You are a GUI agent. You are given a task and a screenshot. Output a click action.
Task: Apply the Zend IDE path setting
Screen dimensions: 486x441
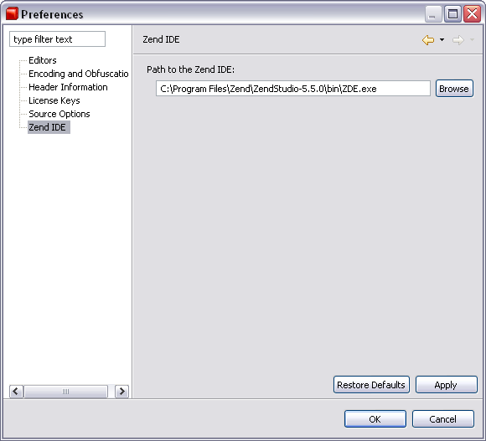pos(447,385)
